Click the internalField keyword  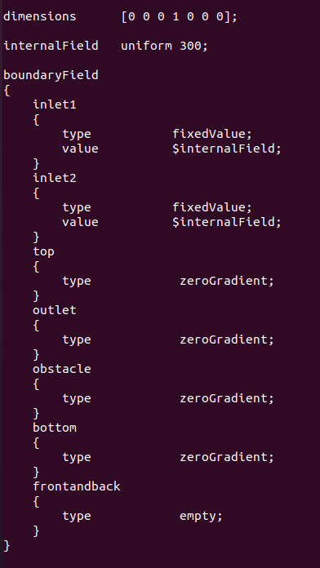pos(51,46)
